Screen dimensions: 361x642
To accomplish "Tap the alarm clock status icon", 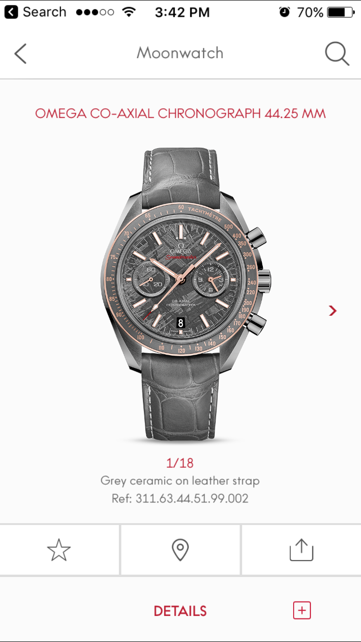I will [284, 12].
